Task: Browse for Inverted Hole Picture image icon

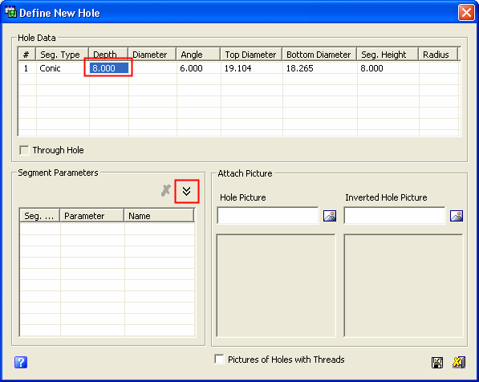Action: pos(456,216)
